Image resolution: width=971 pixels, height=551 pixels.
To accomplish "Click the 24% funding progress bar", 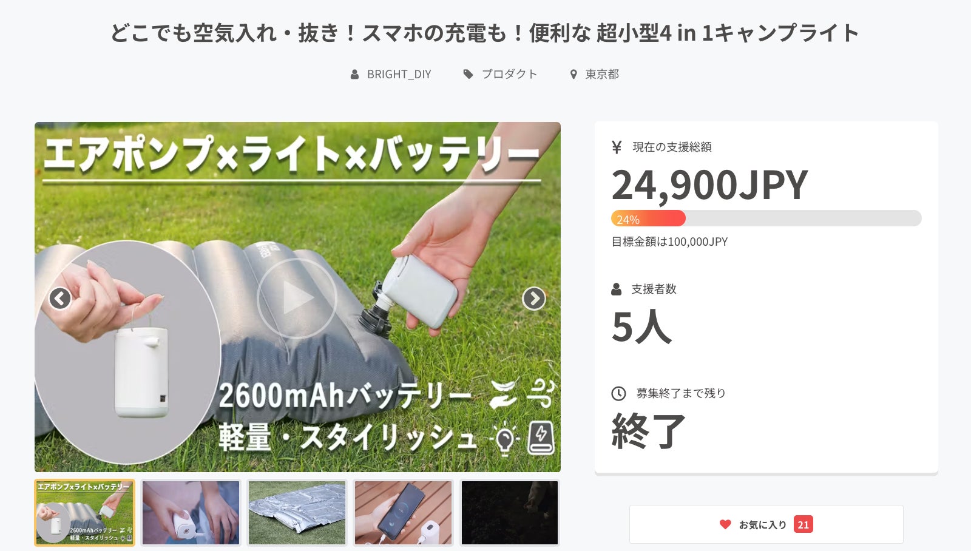I will pyautogui.click(x=766, y=218).
